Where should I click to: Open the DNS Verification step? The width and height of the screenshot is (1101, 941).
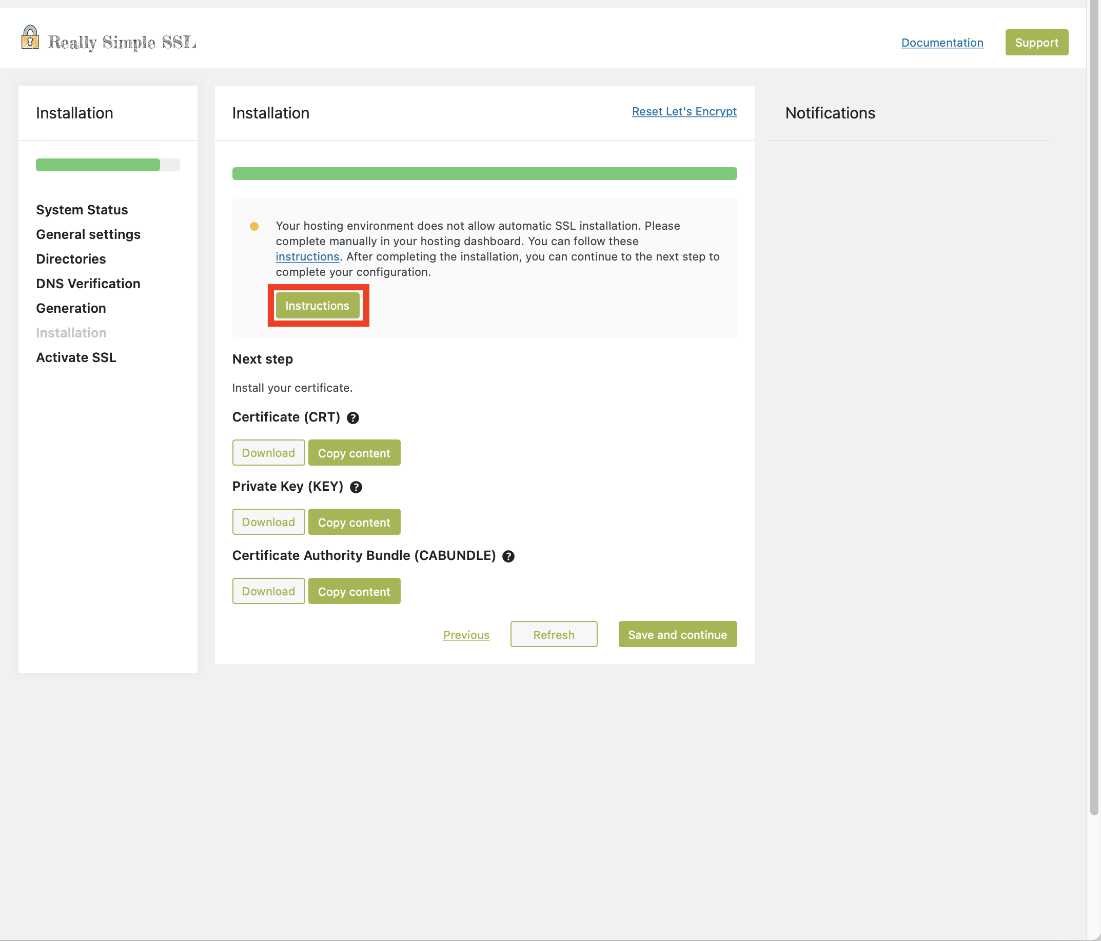click(x=88, y=284)
